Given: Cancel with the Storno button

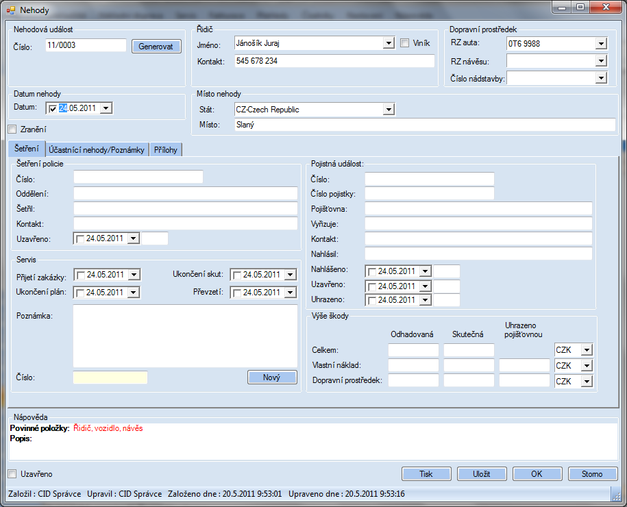Looking at the screenshot, I should click(x=592, y=474).
